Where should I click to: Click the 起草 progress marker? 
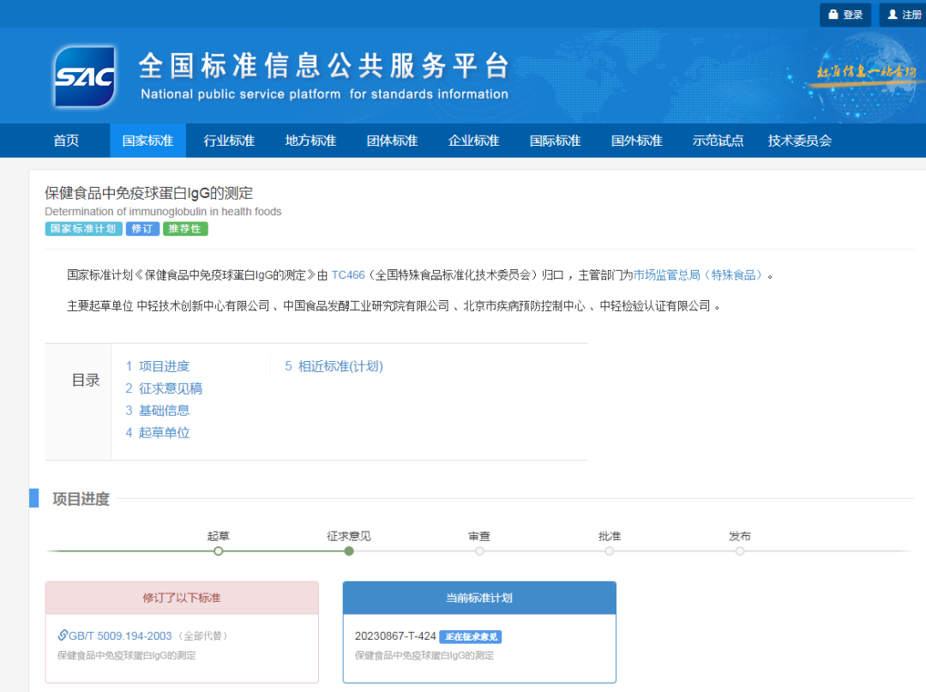click(219, 551)
